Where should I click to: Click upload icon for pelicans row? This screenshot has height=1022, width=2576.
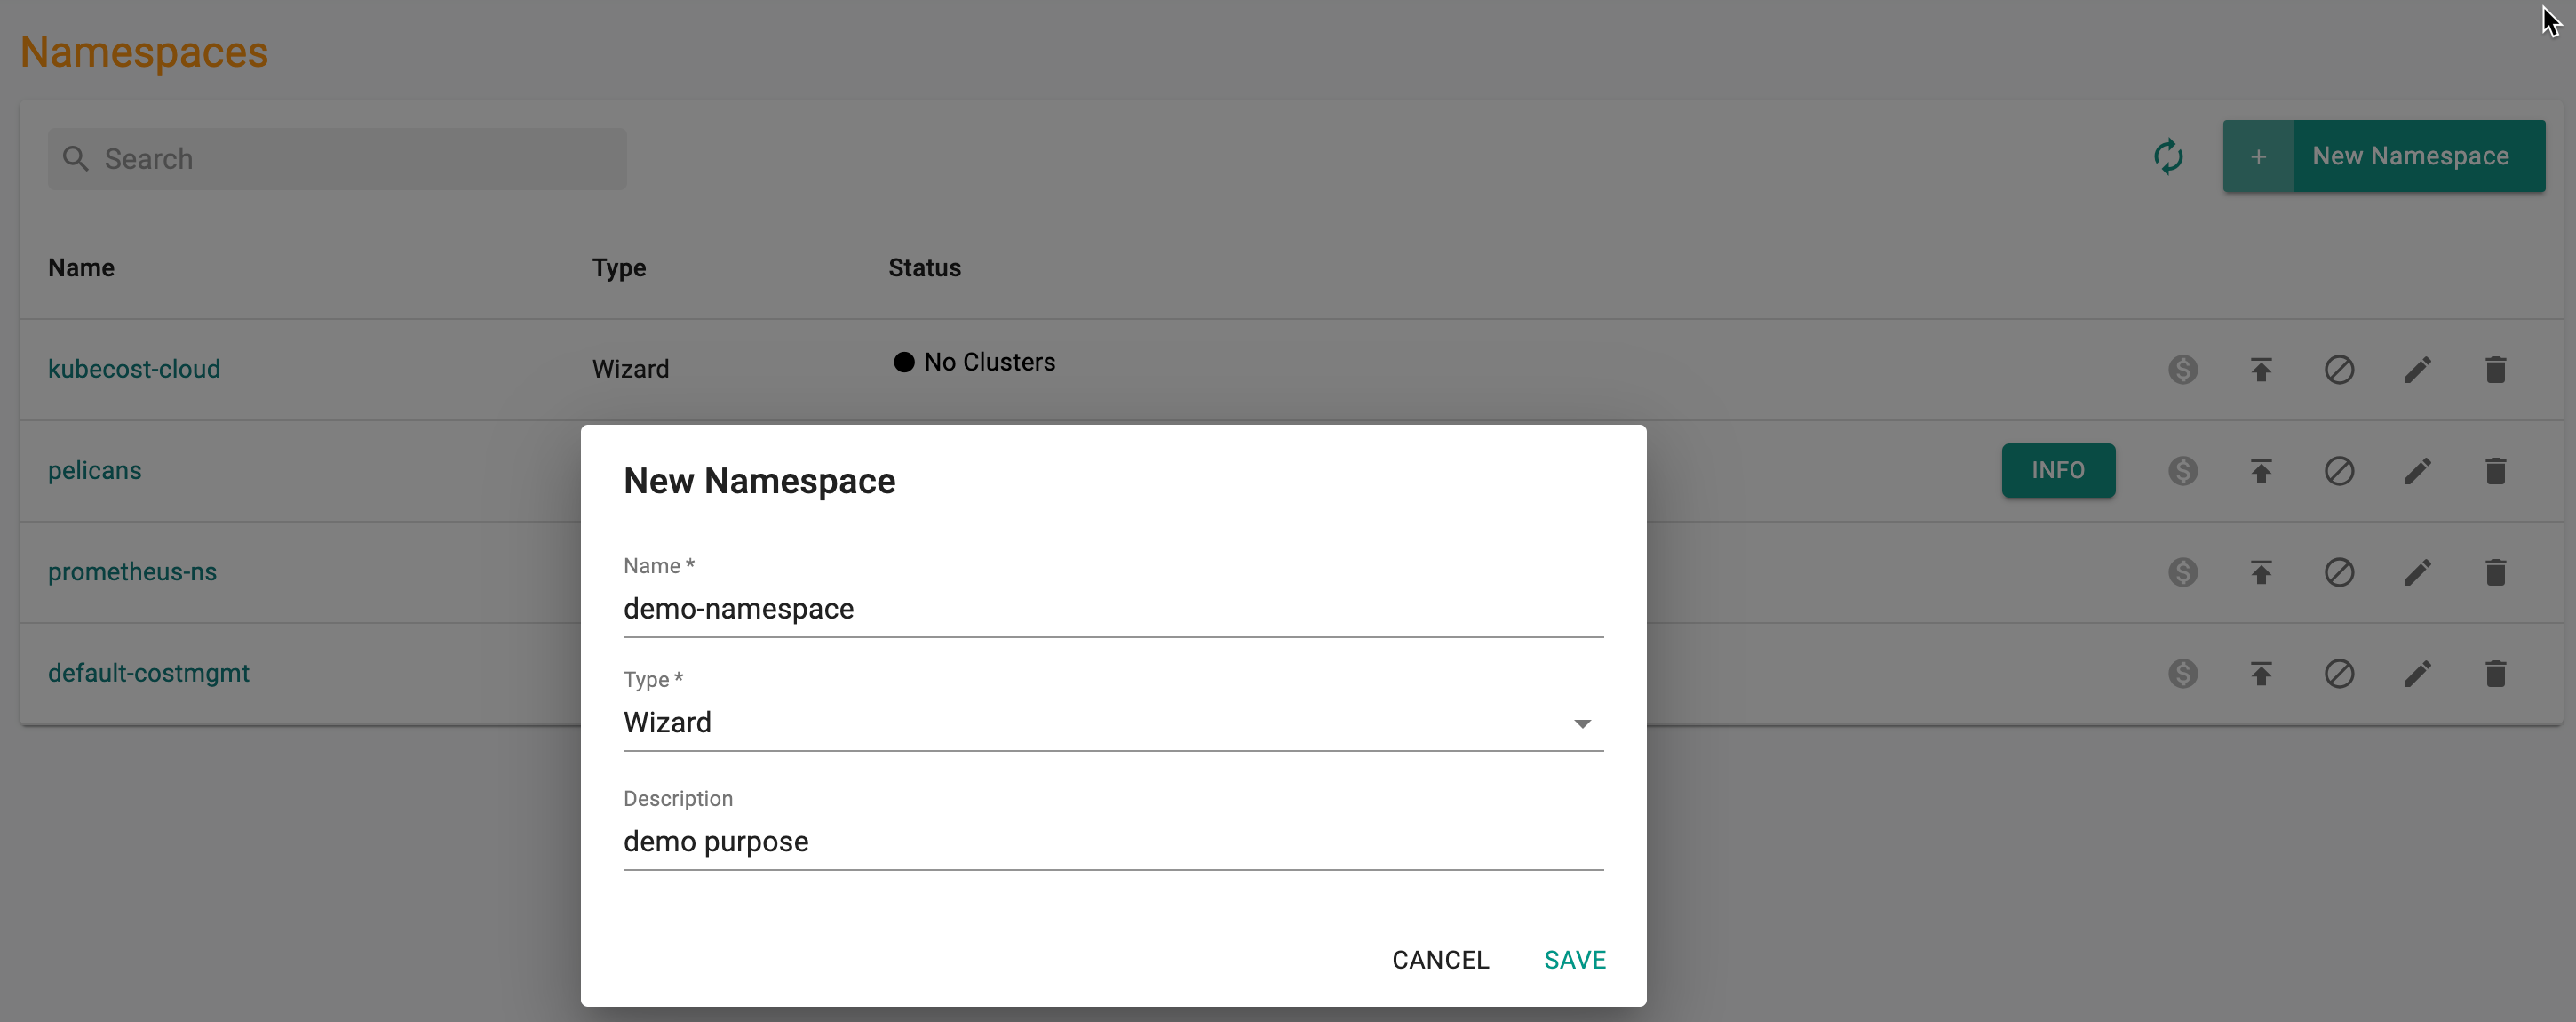point(2261,471)
